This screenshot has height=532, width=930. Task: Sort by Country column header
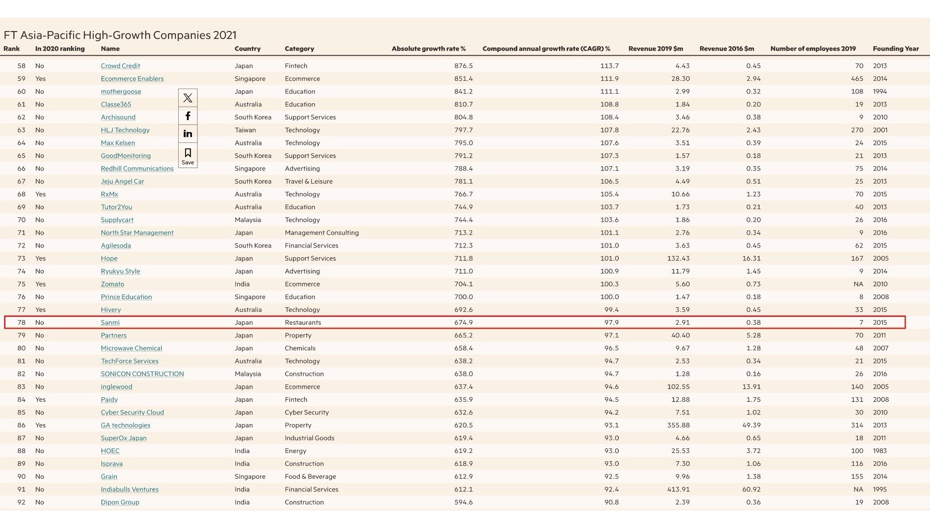tap(247, 48)
